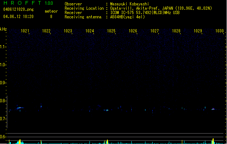
Task: Click the meteor count value 8
Action: (x=51, y=17)
